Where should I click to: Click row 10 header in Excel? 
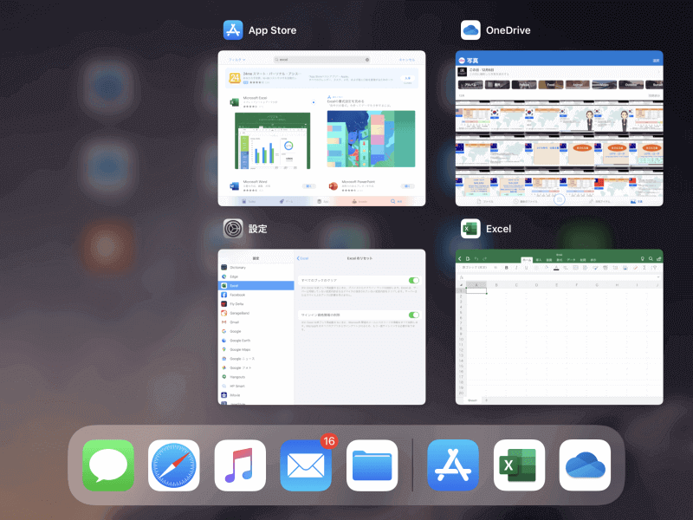(461, 340)
